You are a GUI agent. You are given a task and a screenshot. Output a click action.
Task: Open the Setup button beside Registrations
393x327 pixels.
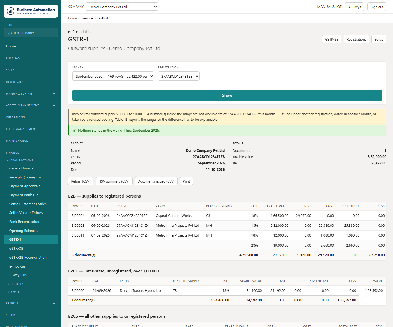coord(379,39)
